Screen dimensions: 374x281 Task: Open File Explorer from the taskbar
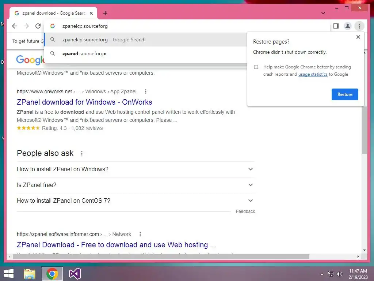click(x=30, y=274)
